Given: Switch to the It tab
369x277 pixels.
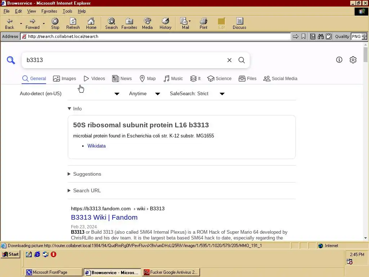Looking at the screenshot, I should (195, 78).
